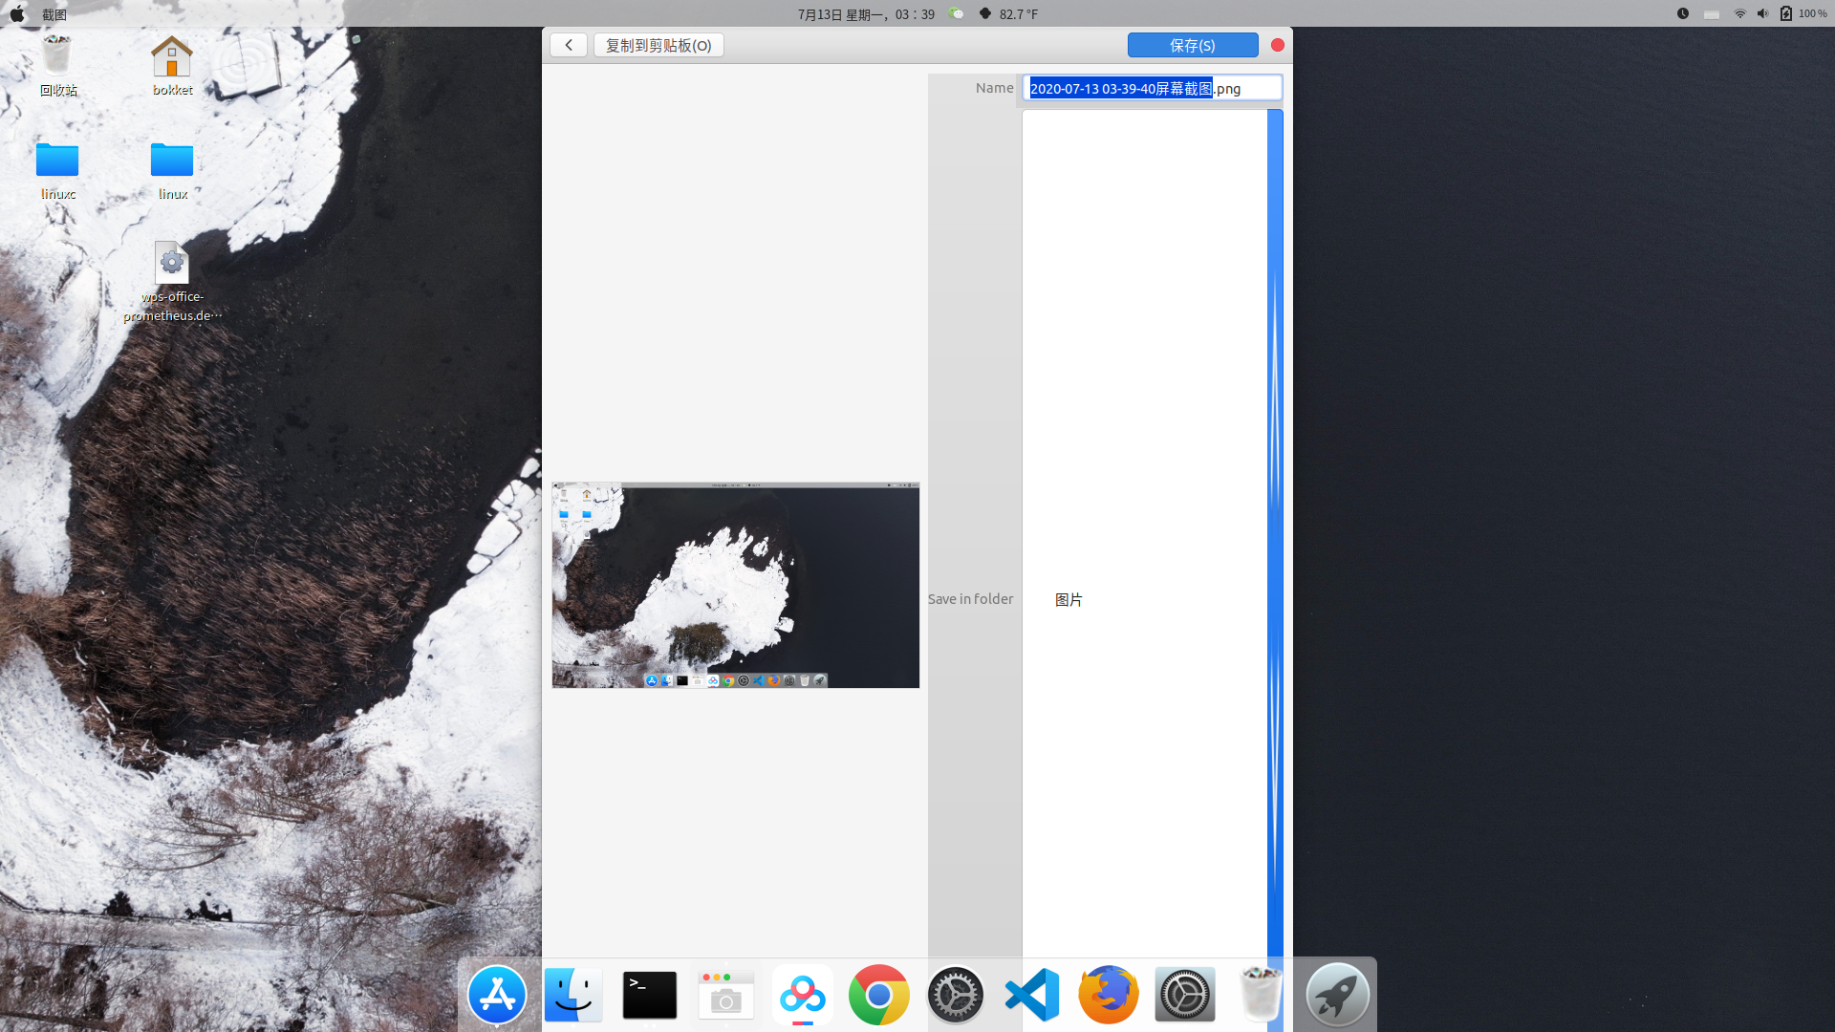1835x1032 pixels.
Task: Launch Firefox from the dock
Action: tap(1109, 995)
